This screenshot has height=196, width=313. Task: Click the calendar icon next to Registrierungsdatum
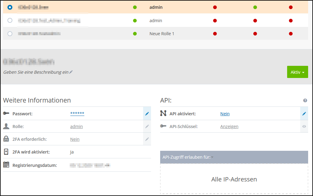pyautogui.click(x=5, y=165)
